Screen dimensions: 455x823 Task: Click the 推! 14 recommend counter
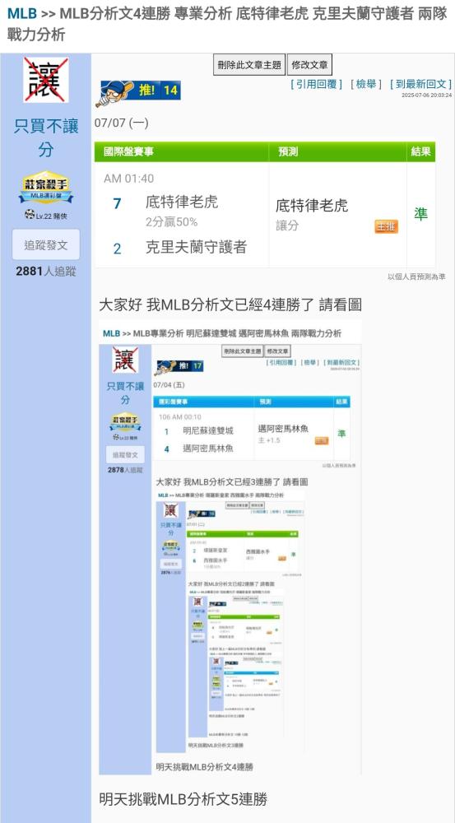pos(159,91)
